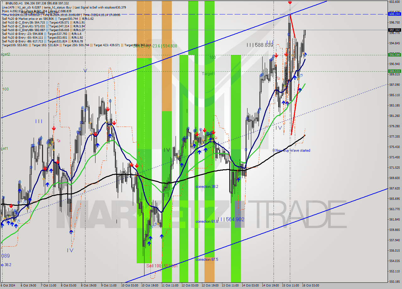Screen dimensions: 402x289
Task: Click the '12 Oct 19:00' time axis label
Action: pyautogui.click(x=210, y=286)
